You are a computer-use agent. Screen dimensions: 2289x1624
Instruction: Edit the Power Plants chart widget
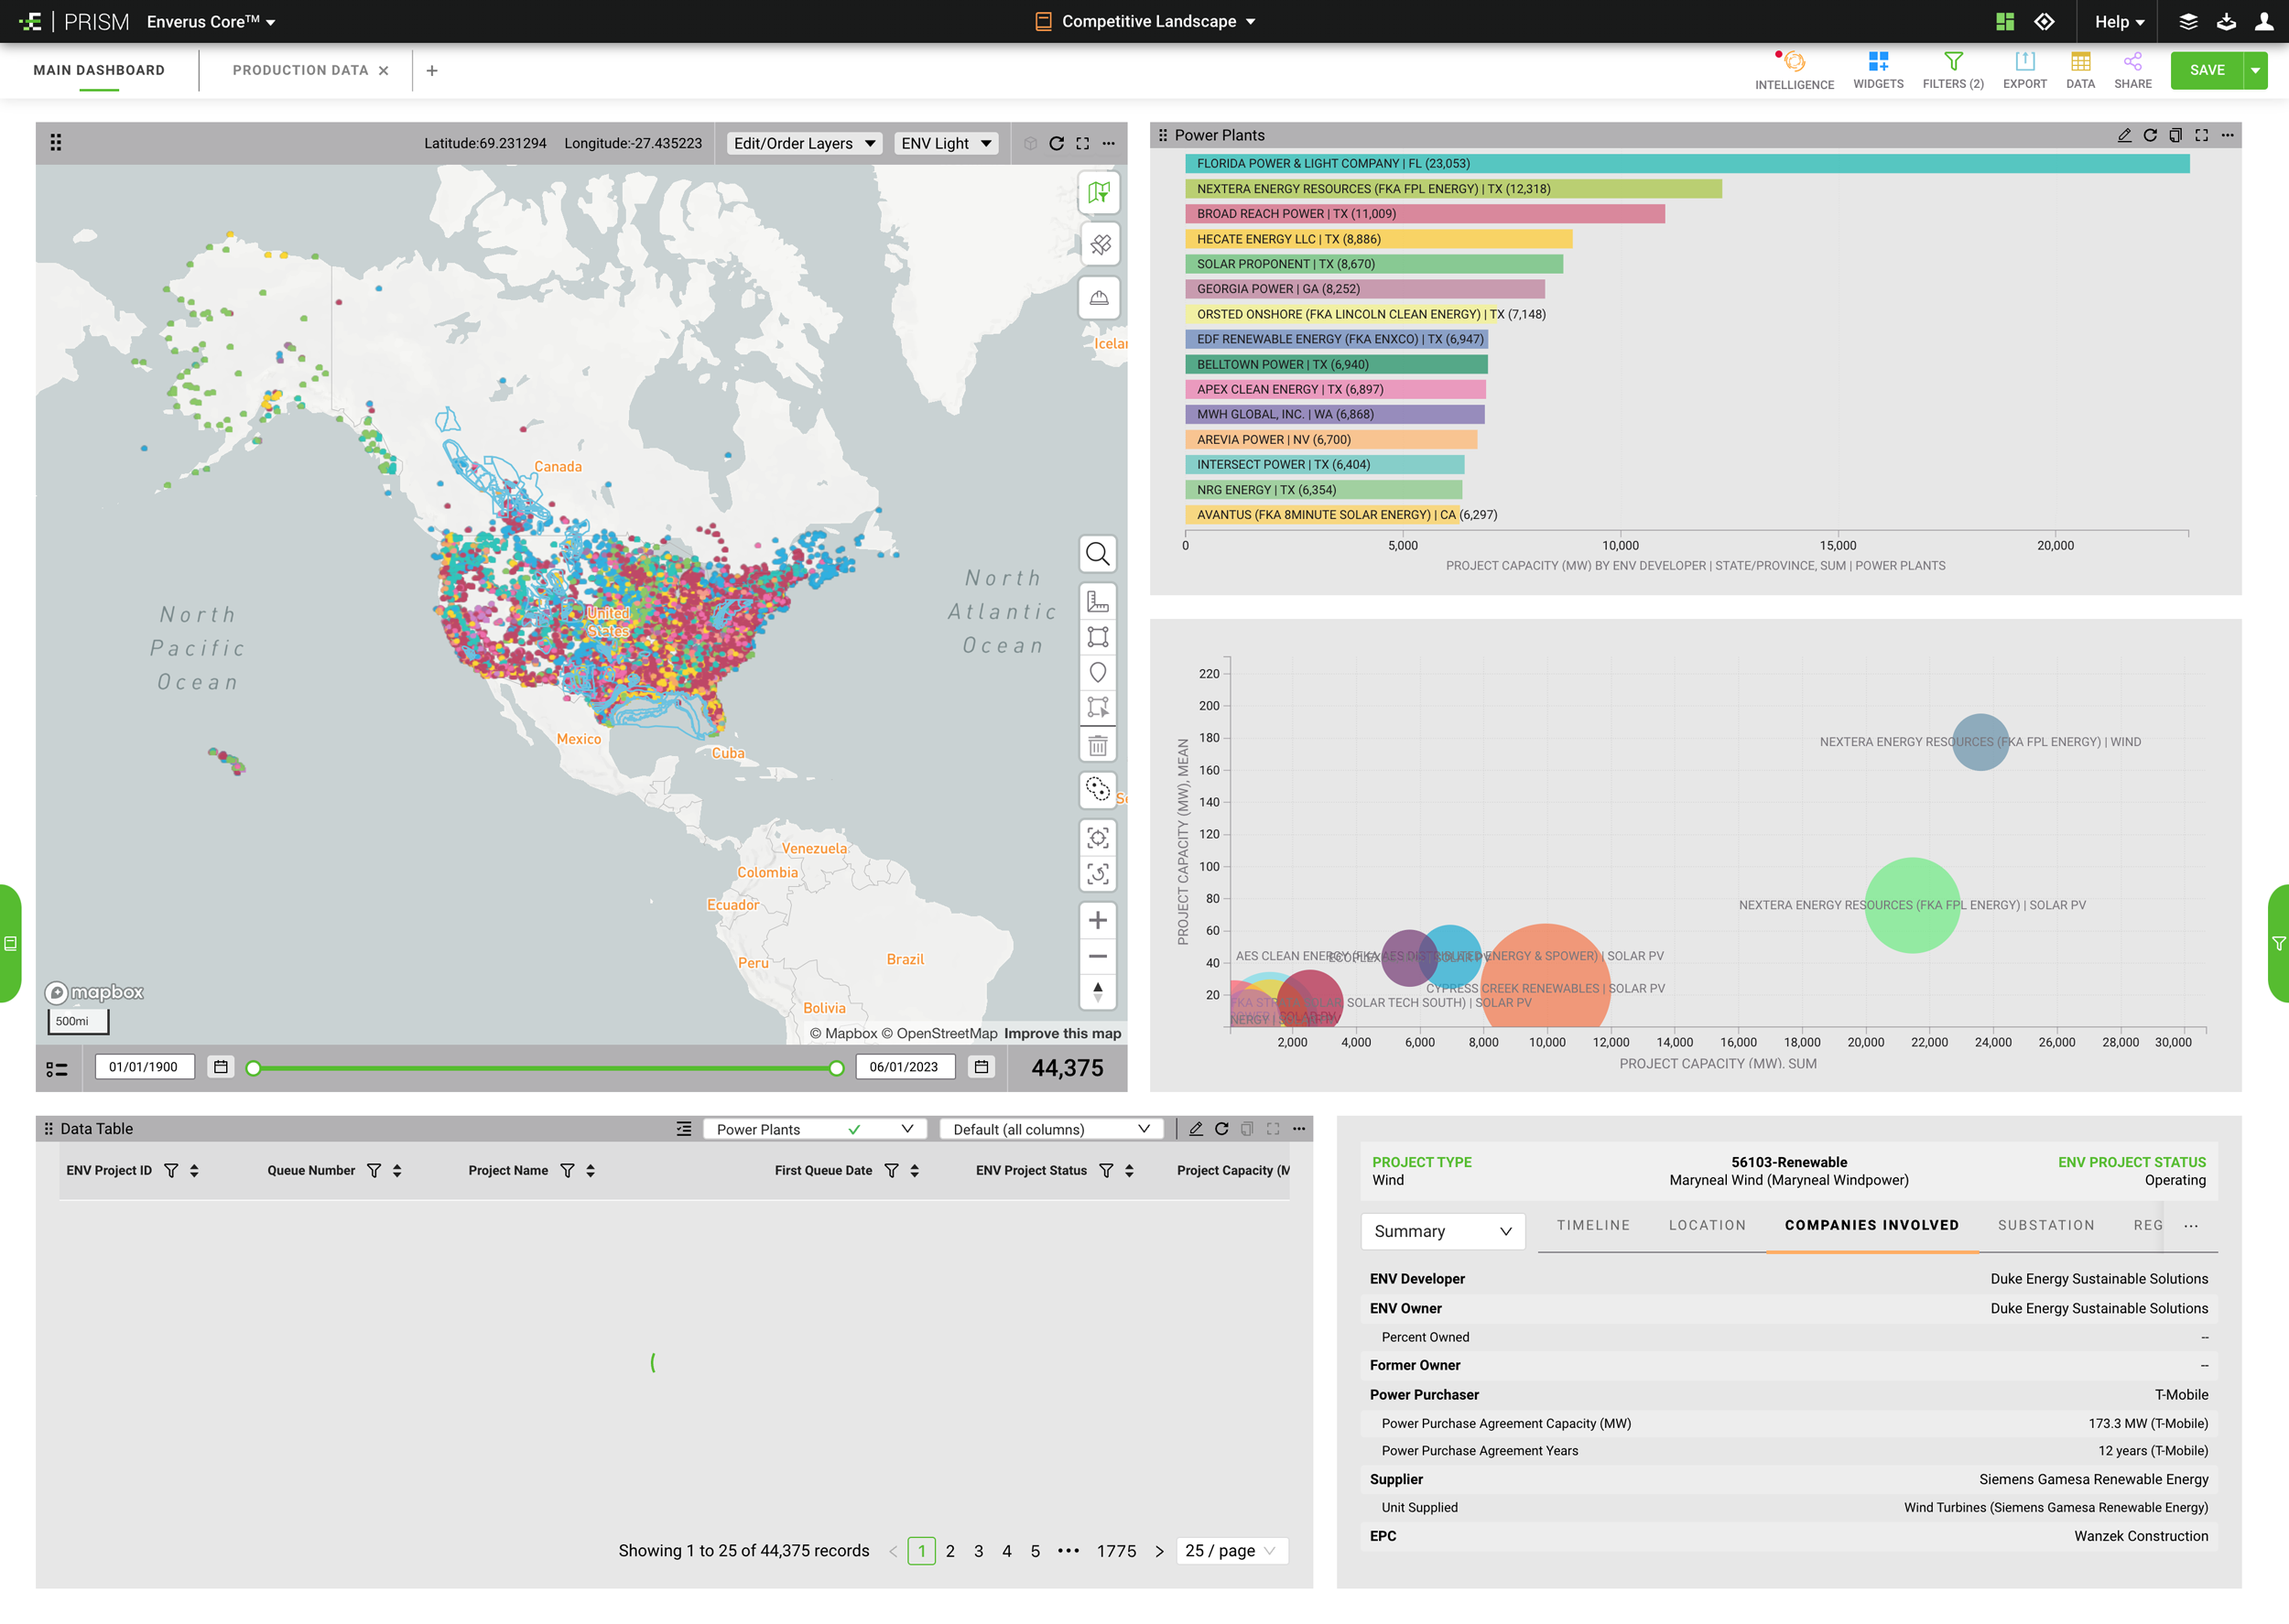pos(2124,135)
